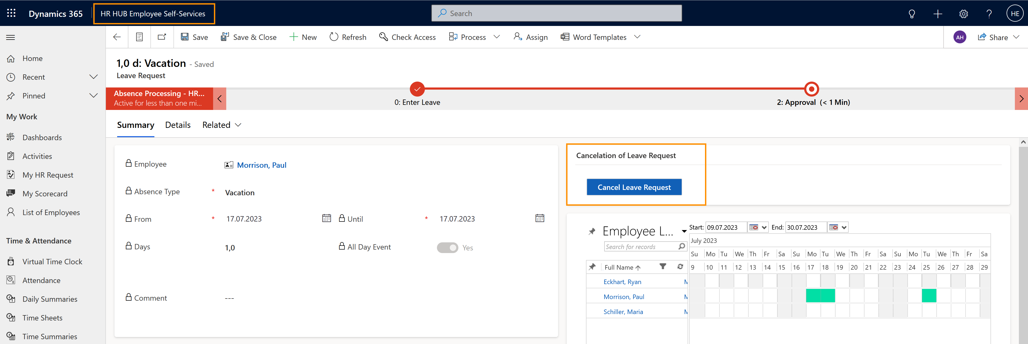Open the Process dropdown
Image resolution: width=1028 pixels, height=344 pixels.
point(496,37)
